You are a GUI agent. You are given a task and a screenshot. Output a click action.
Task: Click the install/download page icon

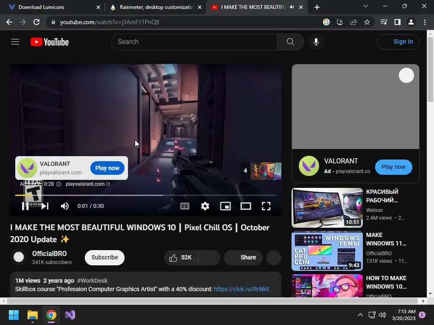point(340,22)
